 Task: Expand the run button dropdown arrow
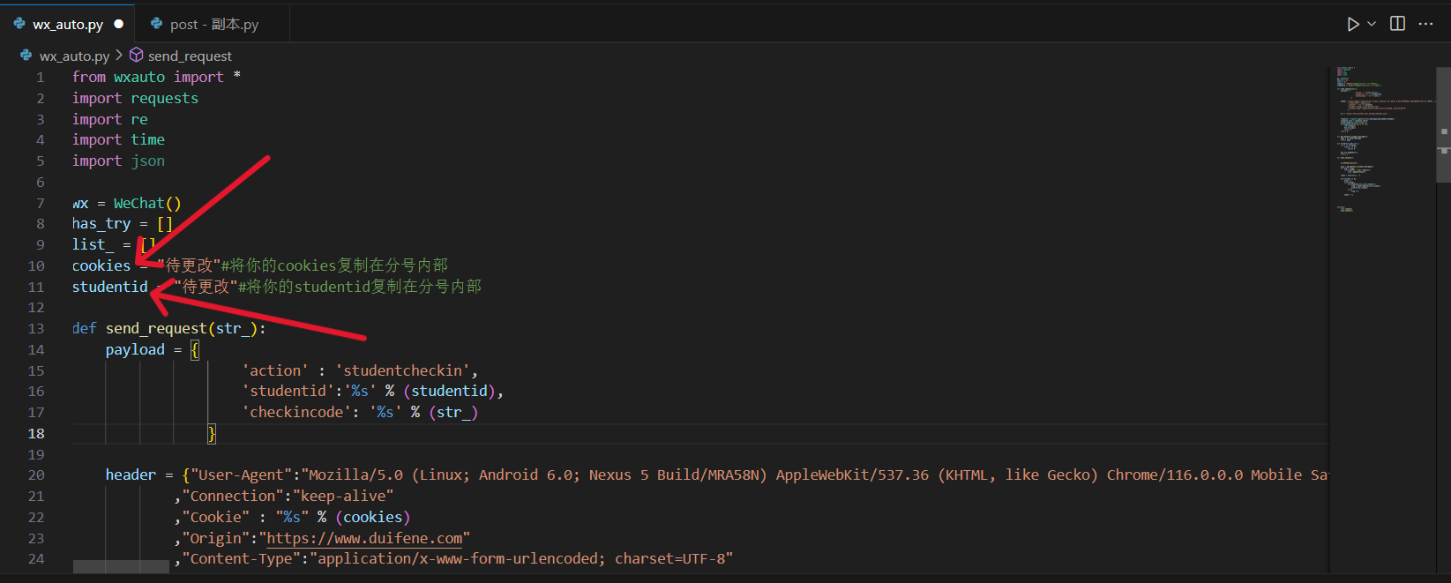(1372, 24)
